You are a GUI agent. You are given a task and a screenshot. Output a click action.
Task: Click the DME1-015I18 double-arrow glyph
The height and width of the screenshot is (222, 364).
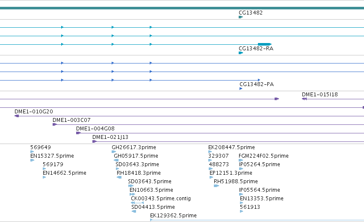(x=304, y=99)
